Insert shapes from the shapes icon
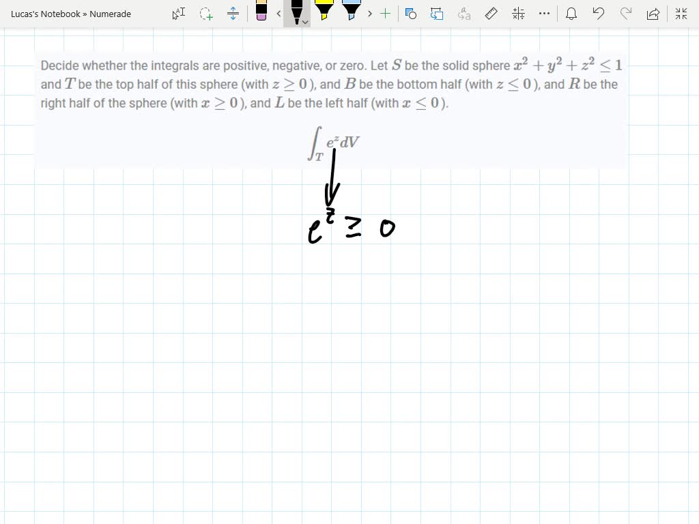The image size is (699, 524). [x=411, y=14]
